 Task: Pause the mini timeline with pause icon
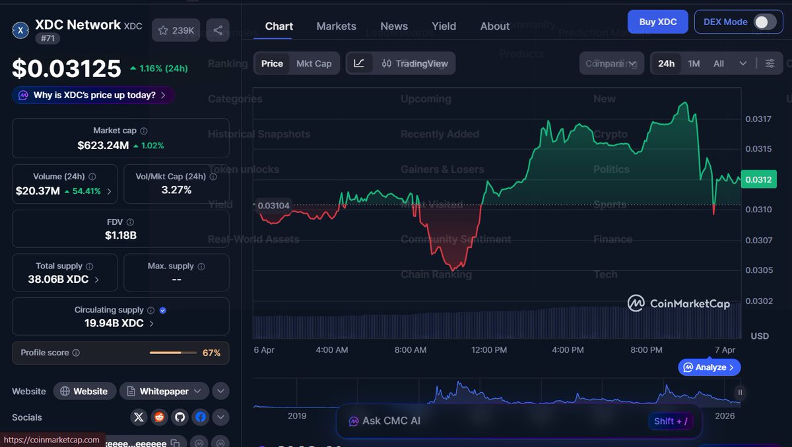coord(740,392)
